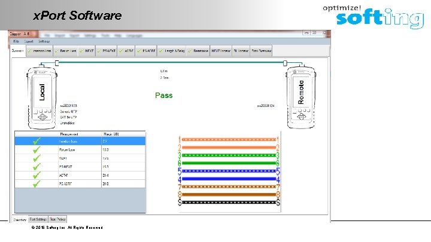Image resolution: width=431 pixels, height=242 pixels.
Task: Click the solid blue wire for pin 4
Action: coord(229,179)
